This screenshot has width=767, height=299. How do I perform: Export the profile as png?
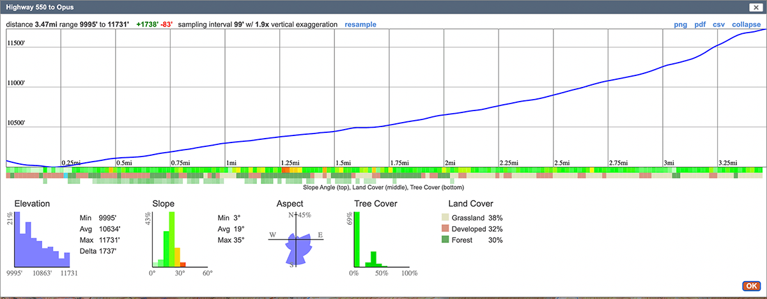(x=681, y=24)
